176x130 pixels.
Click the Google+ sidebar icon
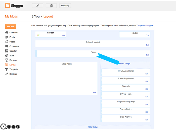pos(7,51)
